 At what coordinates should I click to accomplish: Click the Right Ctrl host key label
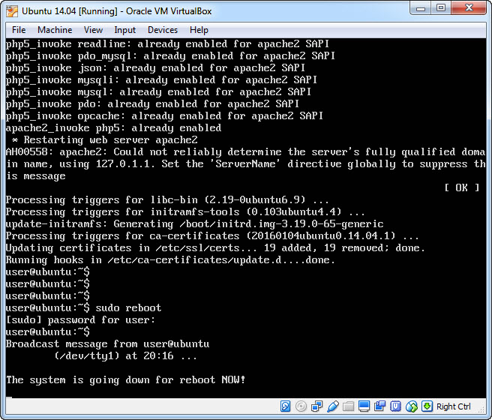454,406
